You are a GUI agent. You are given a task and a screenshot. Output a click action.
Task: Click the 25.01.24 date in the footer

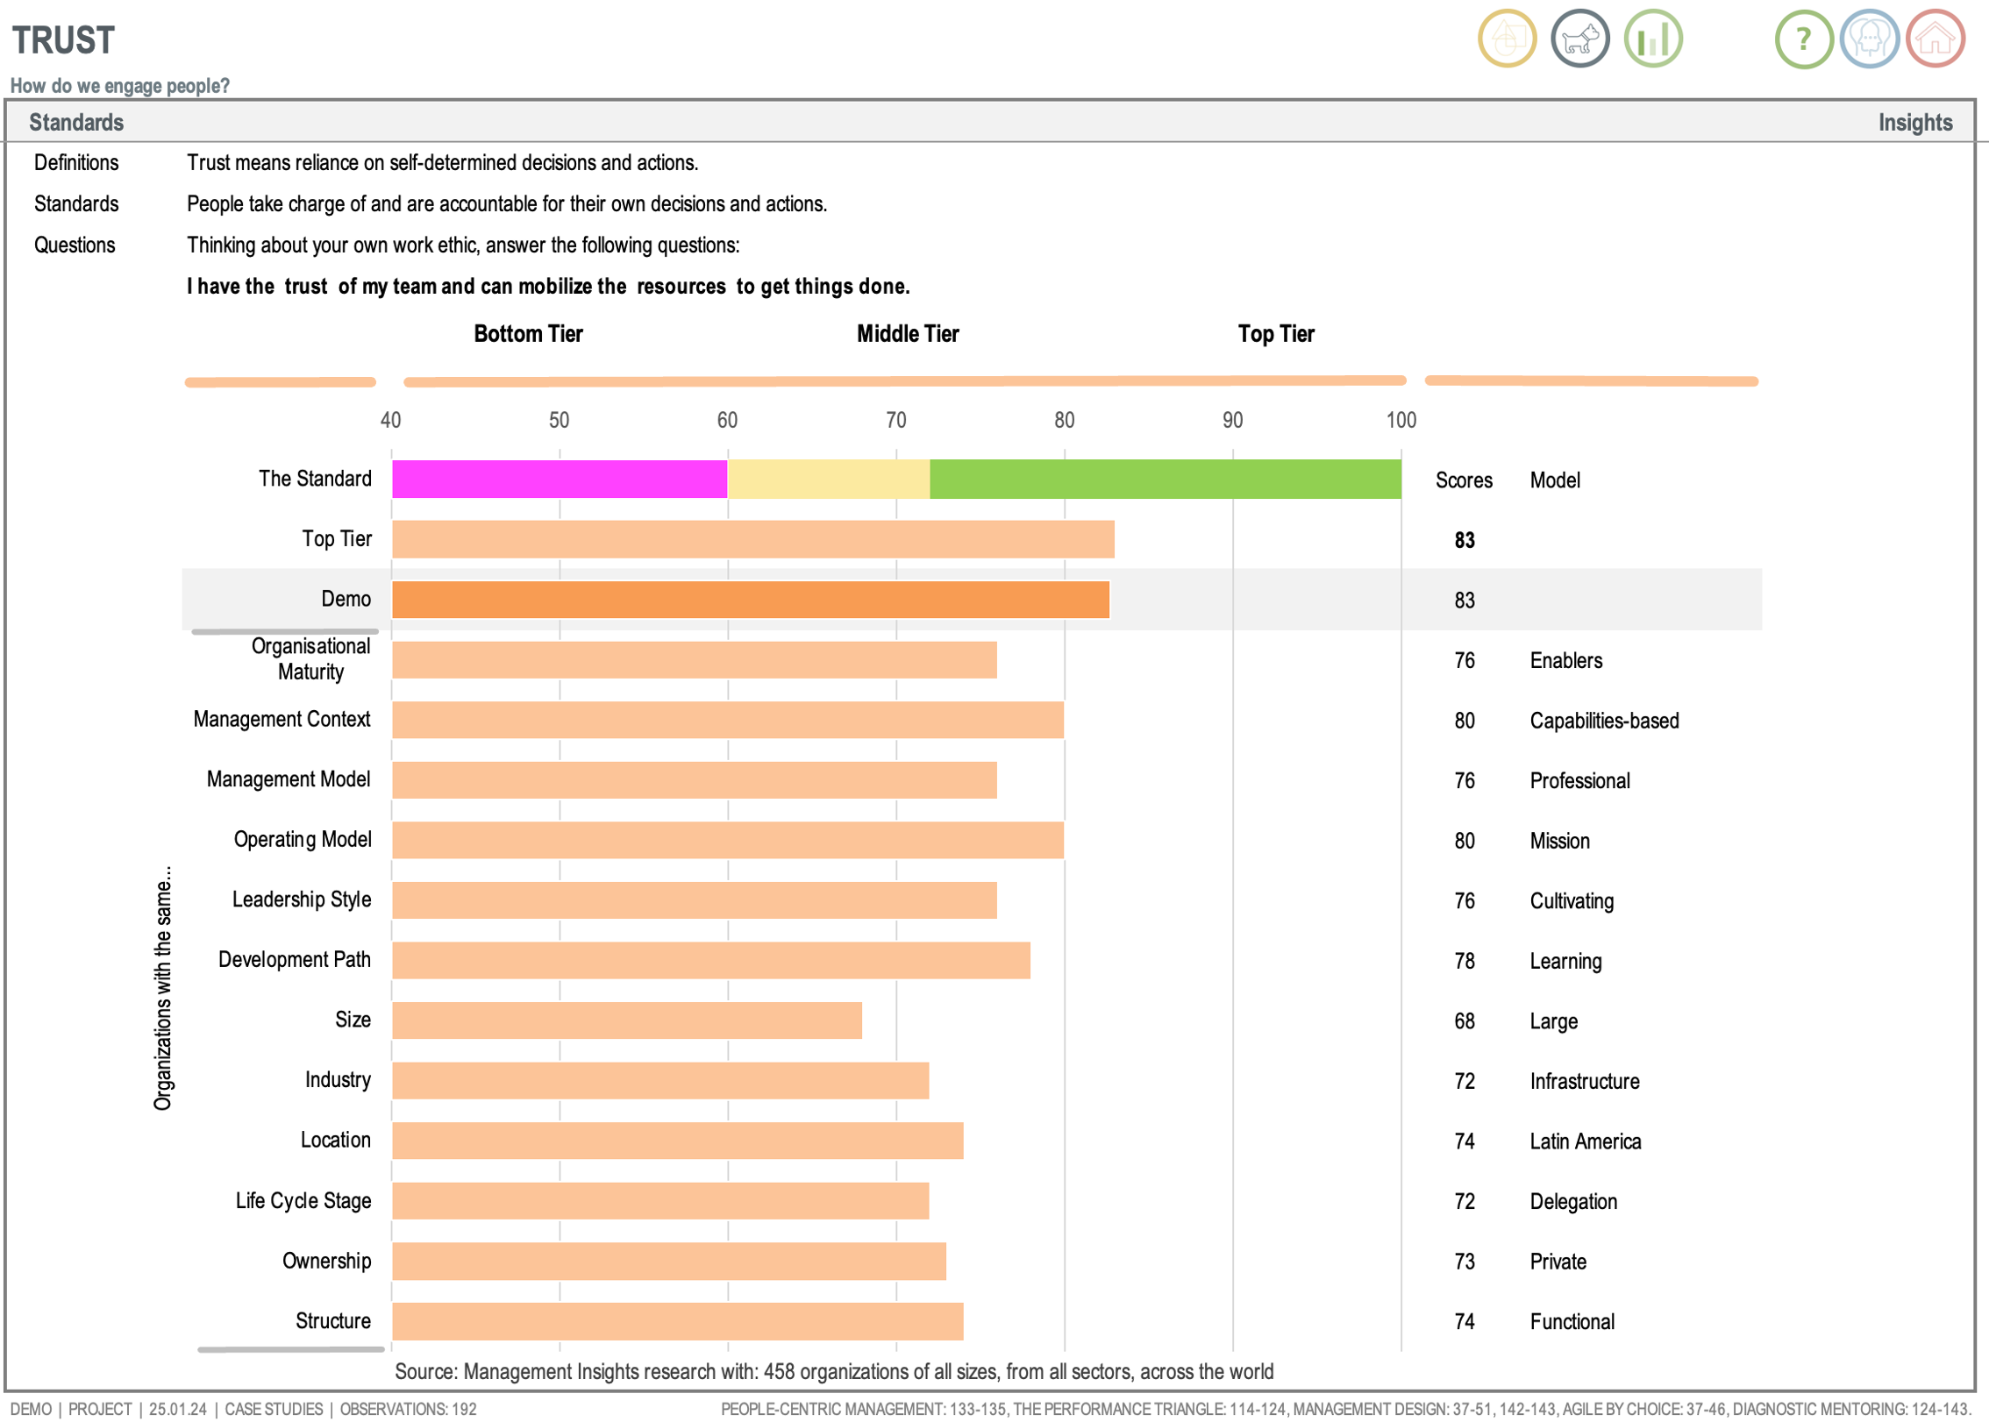[x=177, y=1409]
